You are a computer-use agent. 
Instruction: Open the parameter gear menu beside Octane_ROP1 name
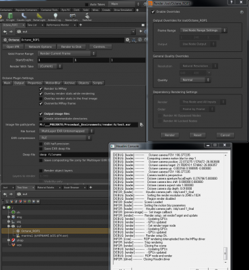pos(127,40)
